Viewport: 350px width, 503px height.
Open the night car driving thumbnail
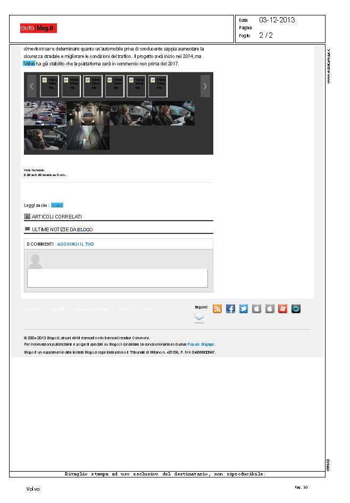tap(88, 113)
